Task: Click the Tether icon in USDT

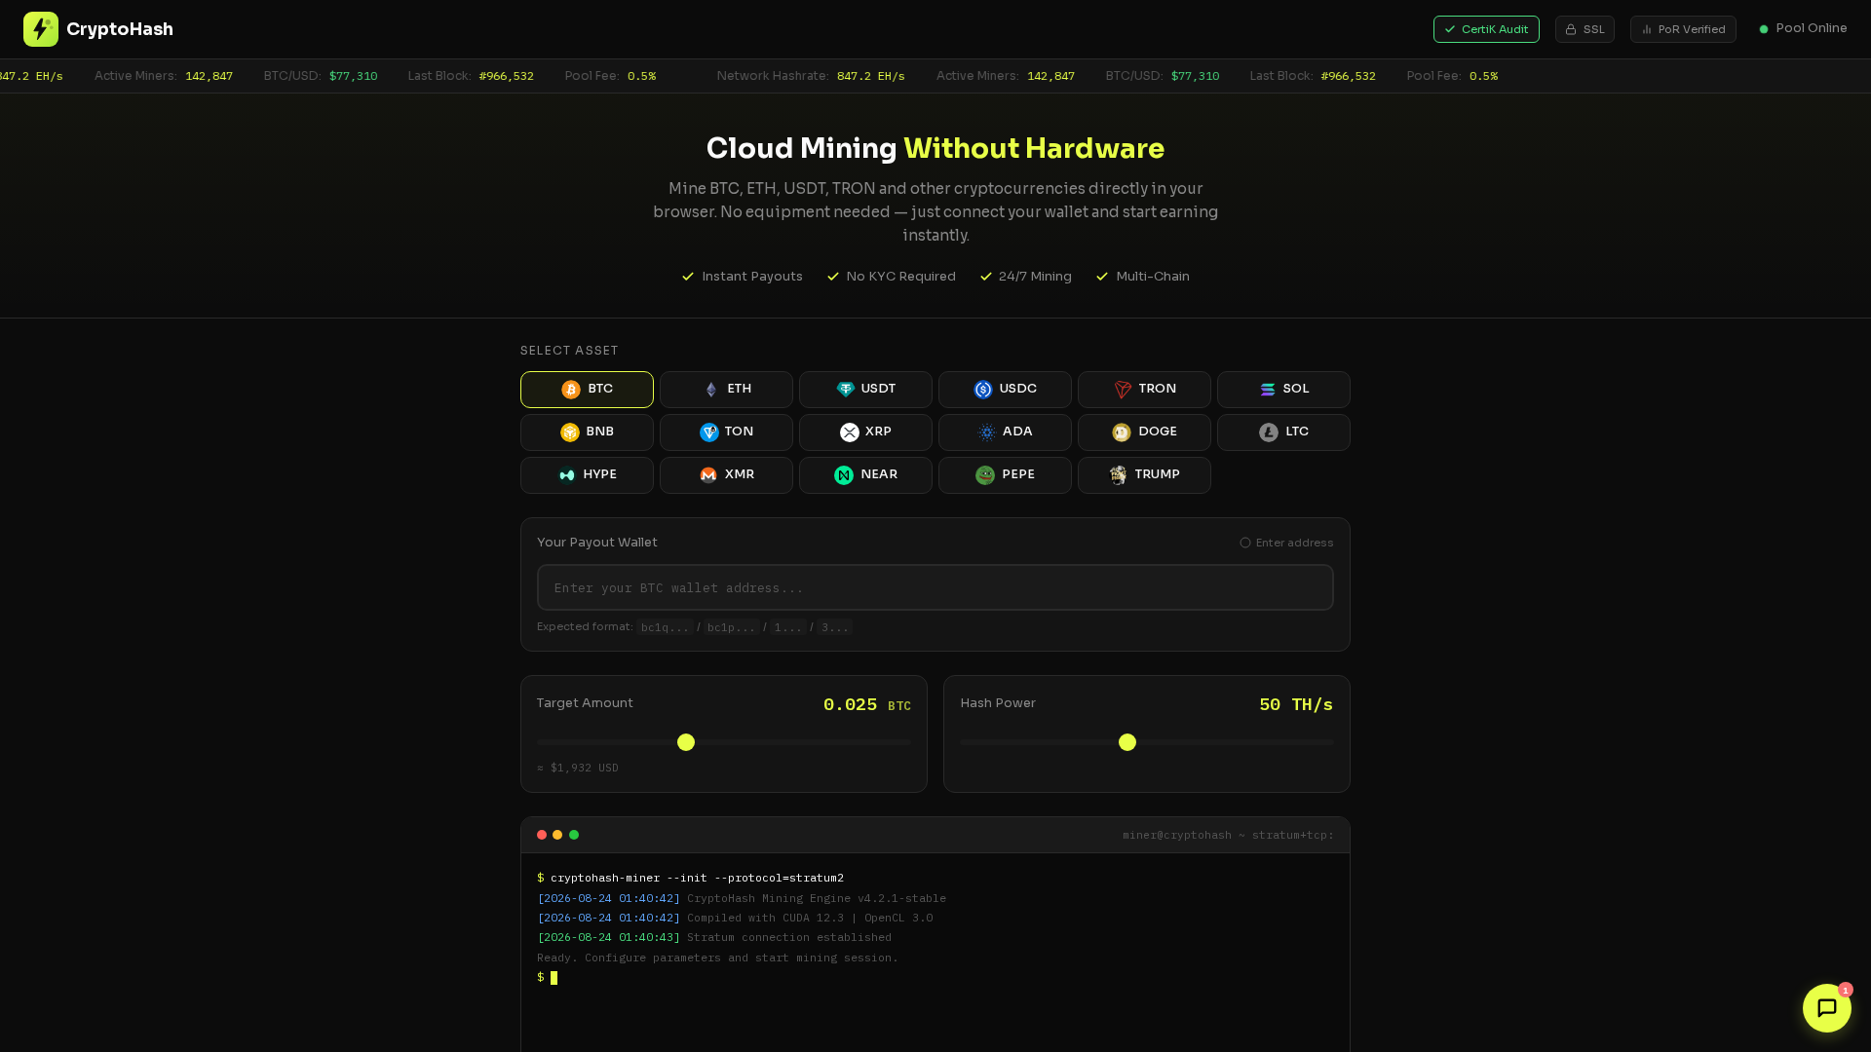Action: coord(845,390)
